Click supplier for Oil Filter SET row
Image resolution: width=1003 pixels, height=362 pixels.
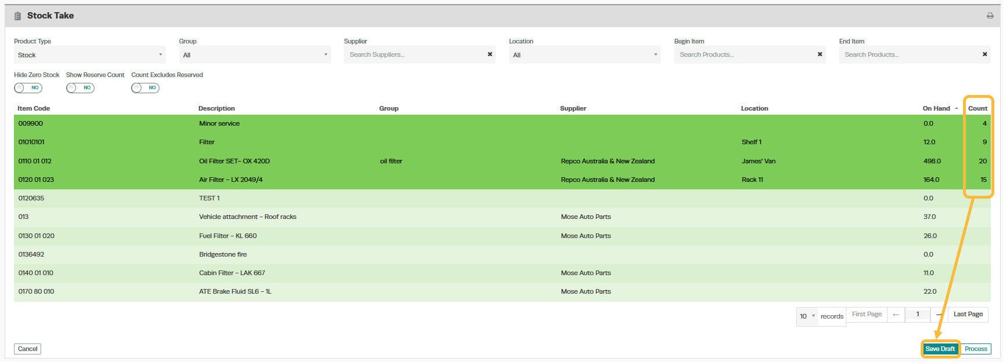[x=608, y=161]
